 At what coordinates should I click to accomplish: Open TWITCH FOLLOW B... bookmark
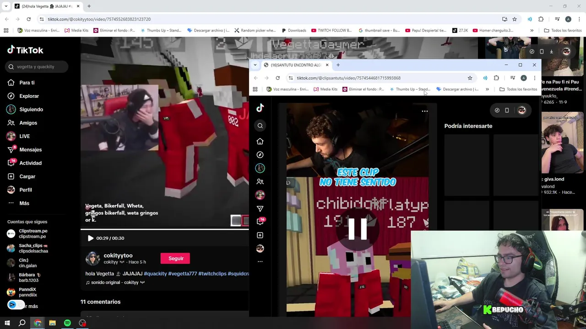[331, 31]
